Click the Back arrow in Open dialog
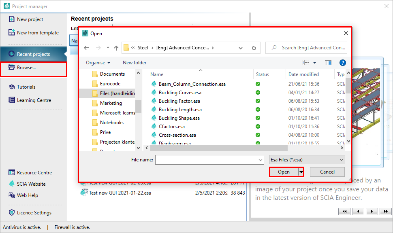The width and height of the screenshot is (393, 233). pos(86,48)
